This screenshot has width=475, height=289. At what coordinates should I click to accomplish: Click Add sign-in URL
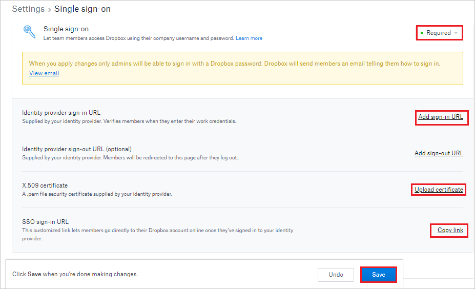(441, 117)
